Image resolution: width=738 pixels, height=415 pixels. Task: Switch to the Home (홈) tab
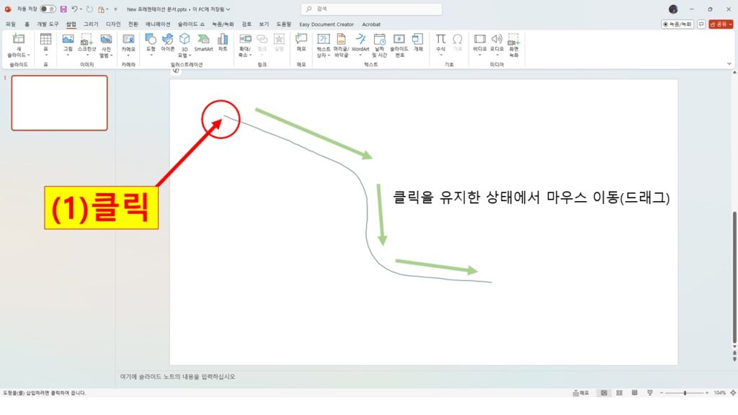(27, 24)
